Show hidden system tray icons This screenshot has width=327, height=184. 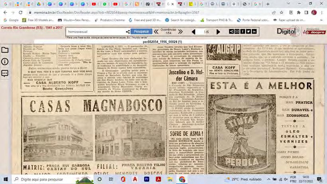click(269, 179)
